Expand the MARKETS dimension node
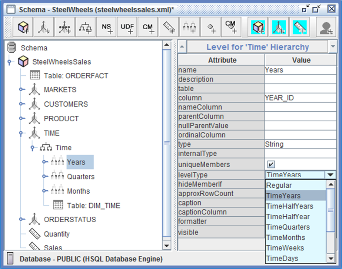Image resolution: width=342 pixels, height=269 pixels. click(x=22, y=90)
